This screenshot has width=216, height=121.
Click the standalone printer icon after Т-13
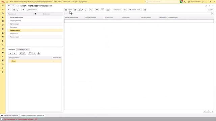145,10
